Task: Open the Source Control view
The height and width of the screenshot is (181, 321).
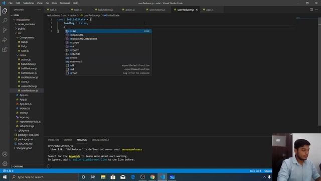Action: (x=5, y=30)
